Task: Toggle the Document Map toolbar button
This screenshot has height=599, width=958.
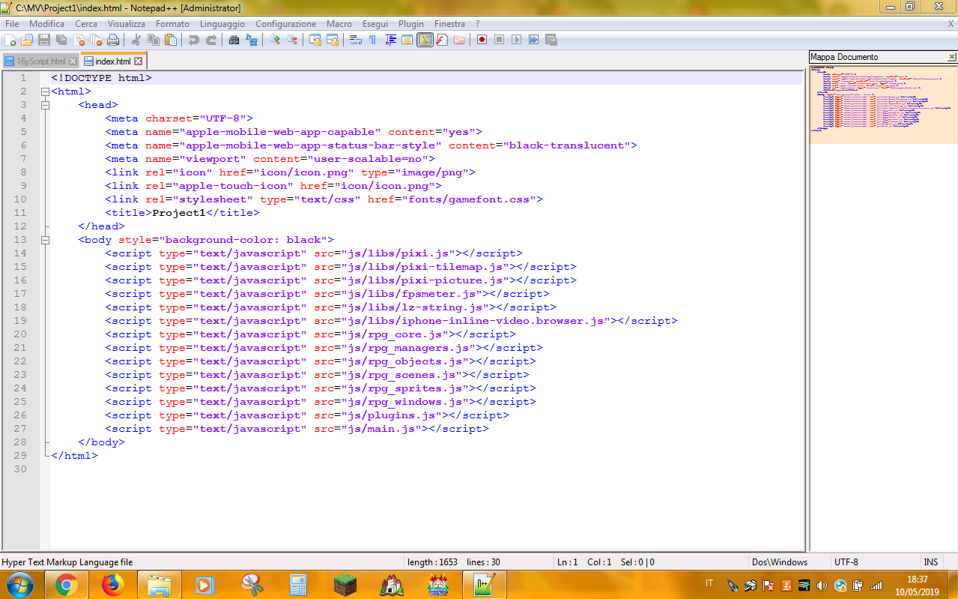Action: point(425,40)
